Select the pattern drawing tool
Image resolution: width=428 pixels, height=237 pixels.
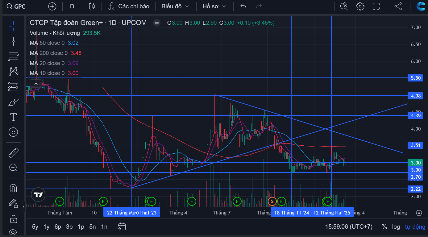(13, 71)
